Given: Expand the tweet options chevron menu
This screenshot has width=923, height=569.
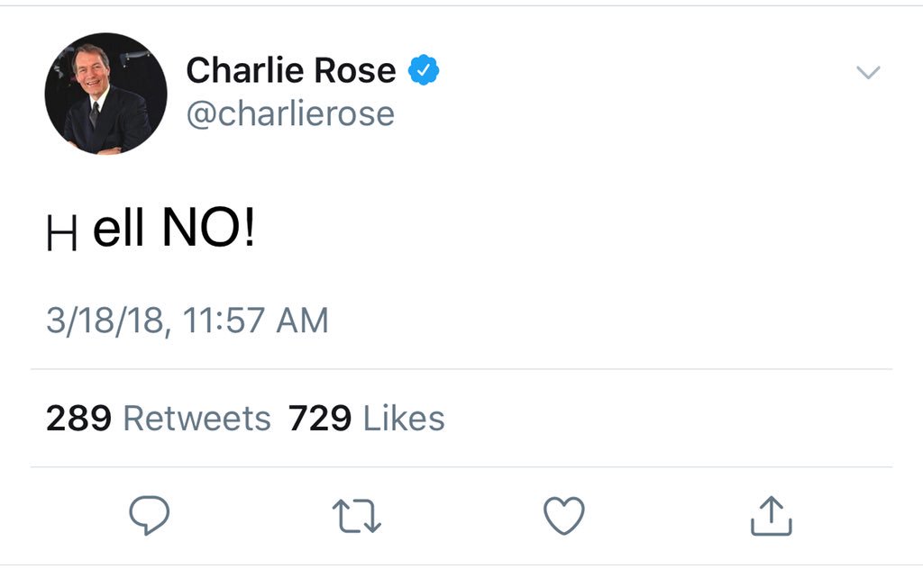Looking at the screenshot, I should pyautogui.click(x=868, y=72).
